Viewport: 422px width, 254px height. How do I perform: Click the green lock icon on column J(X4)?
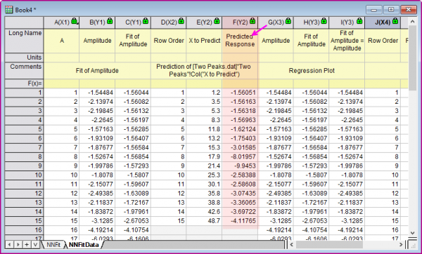pyautogui.click(x=395, y=21)
